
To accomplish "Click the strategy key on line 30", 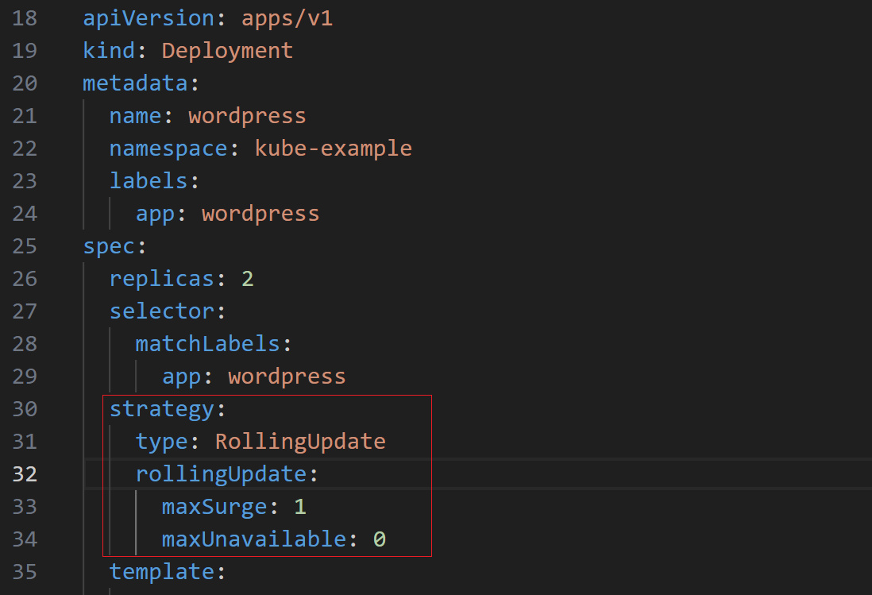I will tap(162, 410).
